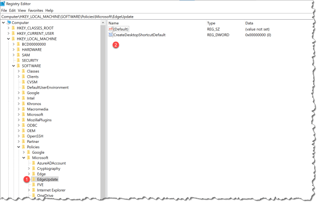Collapse the Computer root node

(x=4, y=23)
